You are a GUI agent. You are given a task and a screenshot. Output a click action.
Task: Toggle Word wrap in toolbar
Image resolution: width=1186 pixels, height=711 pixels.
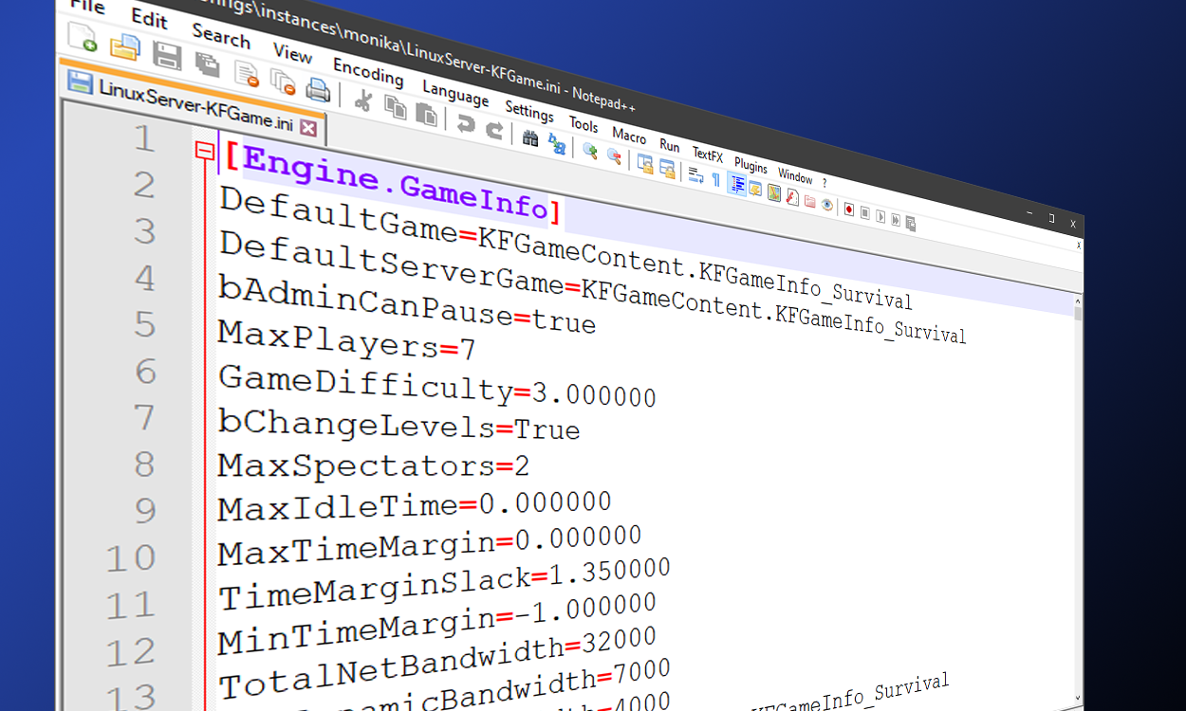[696, 175]
